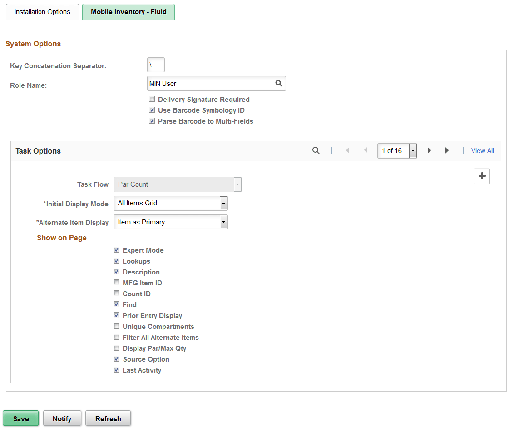Switch to the Installation Options tab
This screenshot has height=433, width=514.
(x=42, y=12)
